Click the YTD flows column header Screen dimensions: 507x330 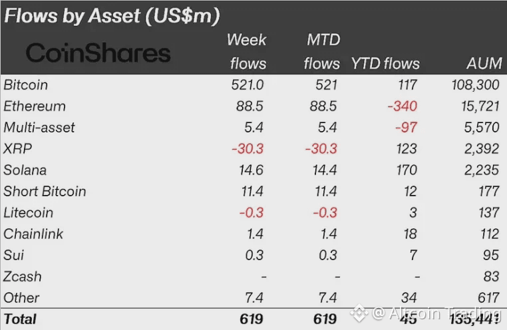coord(385,64)
